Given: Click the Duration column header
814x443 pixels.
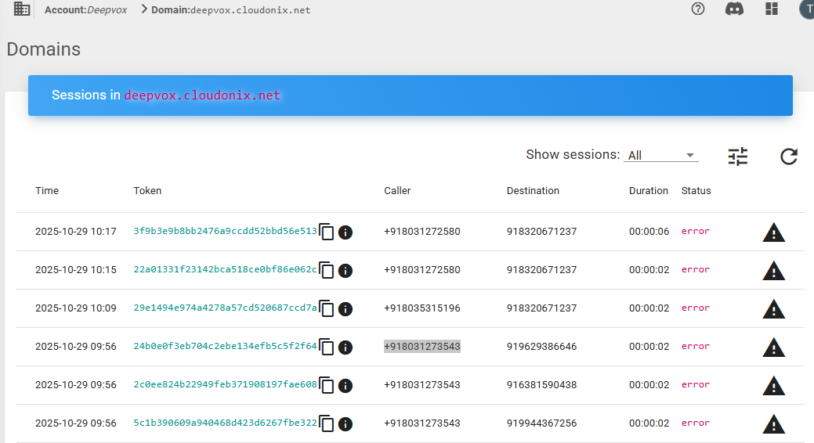Looking at the screenshot, I should click(x=648, y=191).
